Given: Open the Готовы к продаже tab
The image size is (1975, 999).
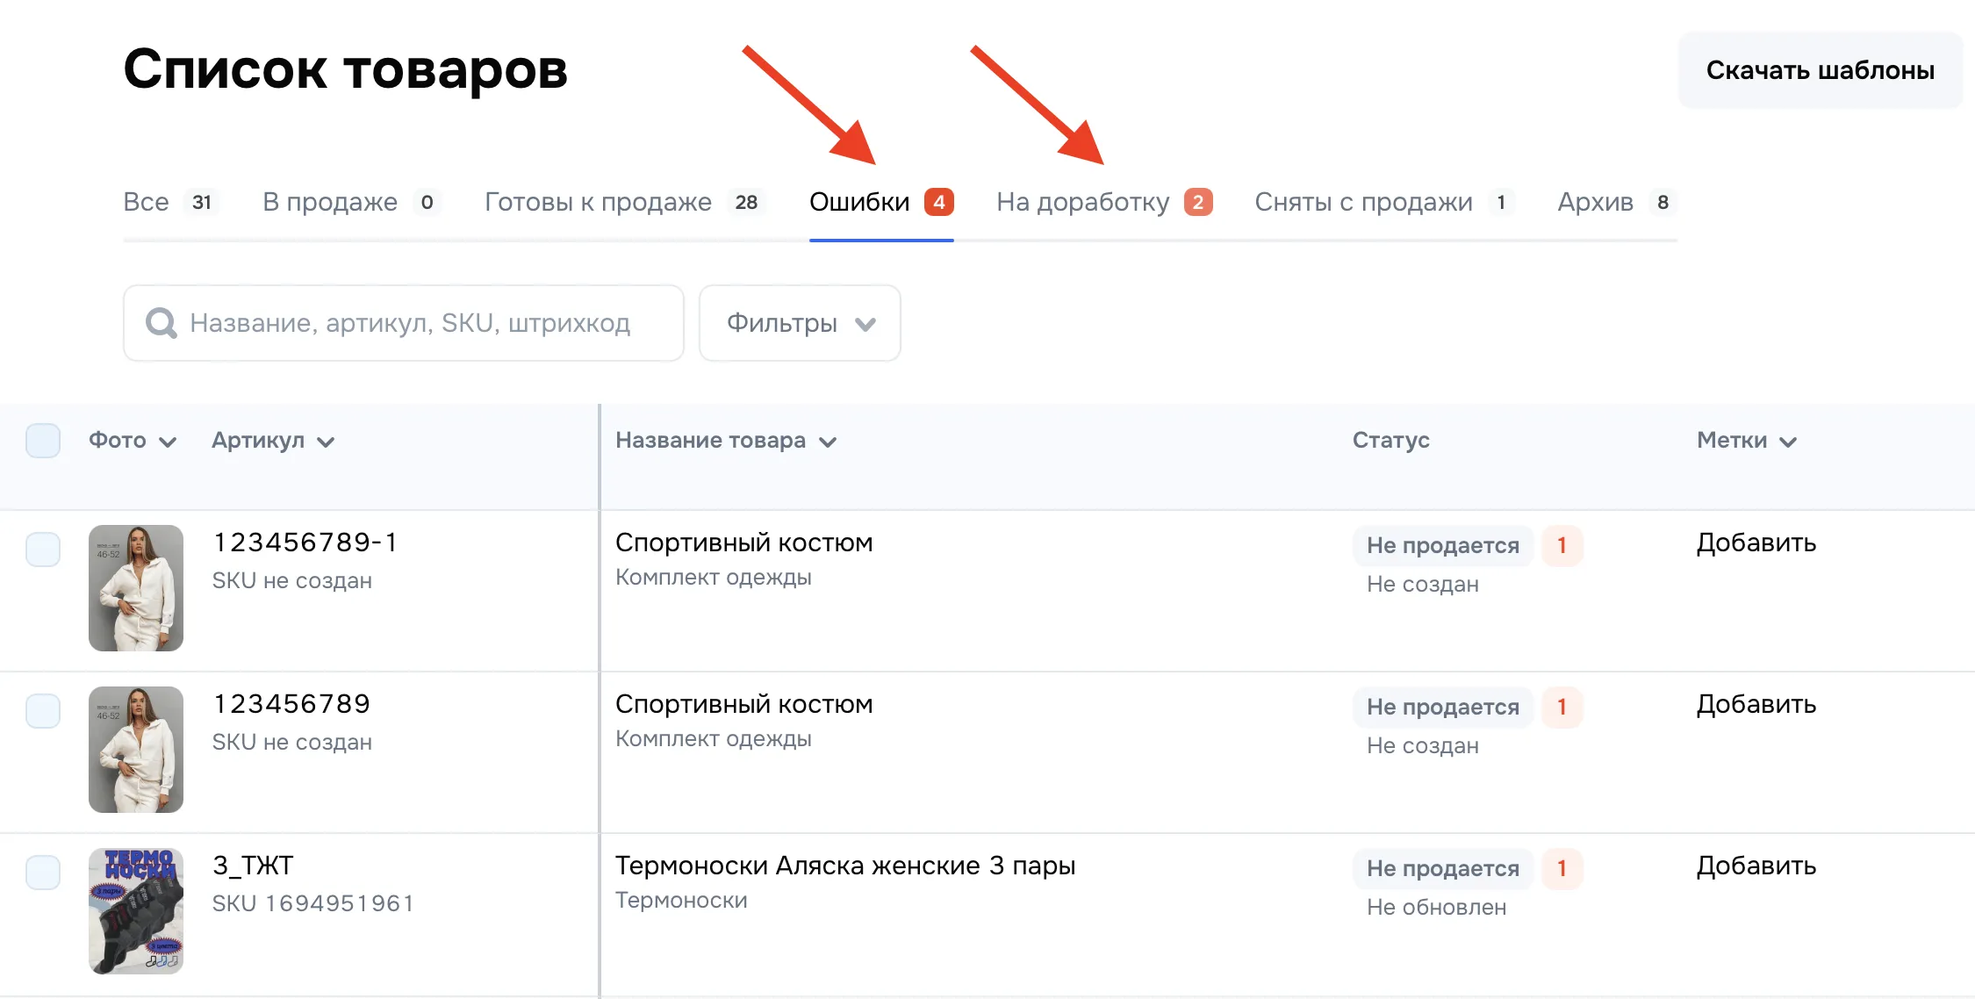Looking at the screenshot, I should 598,202.
